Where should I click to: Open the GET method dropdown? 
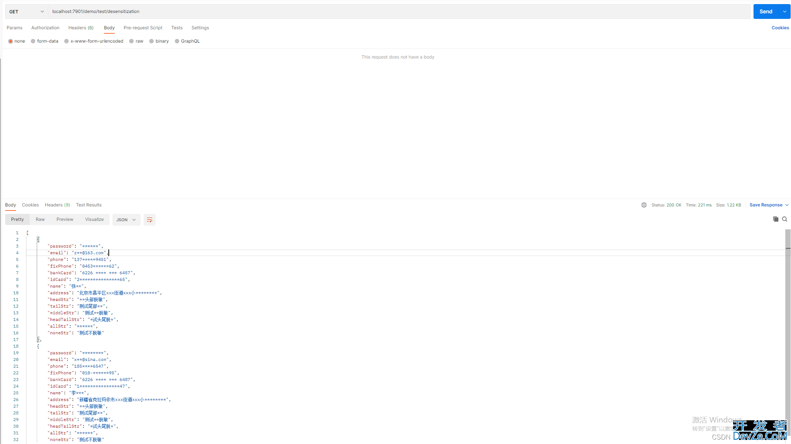coord(26,11)
